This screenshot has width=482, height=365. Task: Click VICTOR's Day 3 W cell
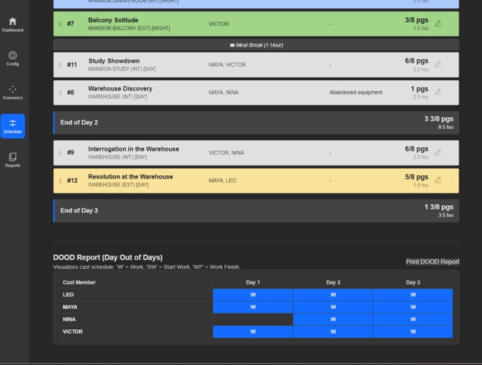coord(413,332)
